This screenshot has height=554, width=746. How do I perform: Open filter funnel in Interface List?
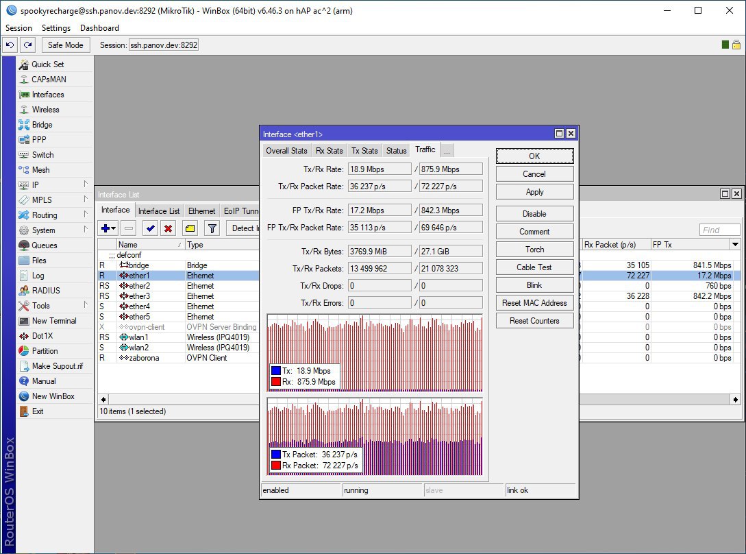point(212,228)
